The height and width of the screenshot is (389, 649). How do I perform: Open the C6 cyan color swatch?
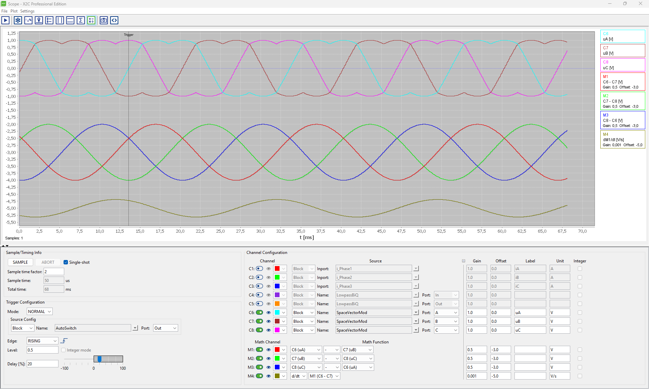280,313
